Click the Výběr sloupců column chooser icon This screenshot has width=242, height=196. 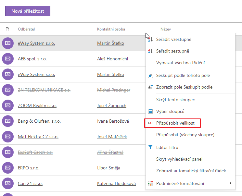coord(150,111)
